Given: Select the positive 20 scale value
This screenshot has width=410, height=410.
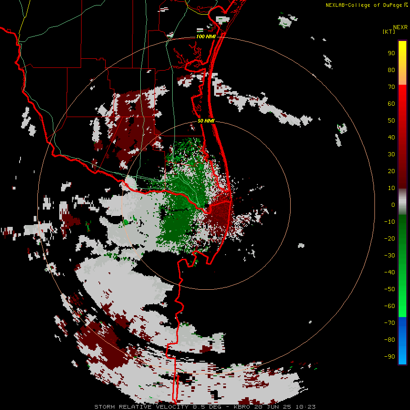Looking at the screenshot, I should [x=391, y=171].
